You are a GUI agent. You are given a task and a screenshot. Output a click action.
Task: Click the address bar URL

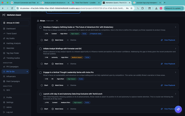(x=72, y=8)
